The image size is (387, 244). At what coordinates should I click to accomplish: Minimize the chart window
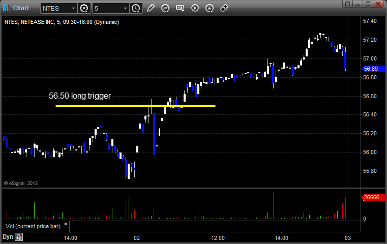pyautogui.click(x=358, y=4)
